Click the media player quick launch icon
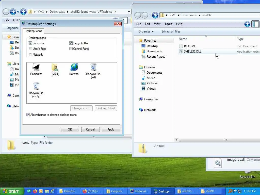This screenshot has height=195, width=260. tap(41, 191)
